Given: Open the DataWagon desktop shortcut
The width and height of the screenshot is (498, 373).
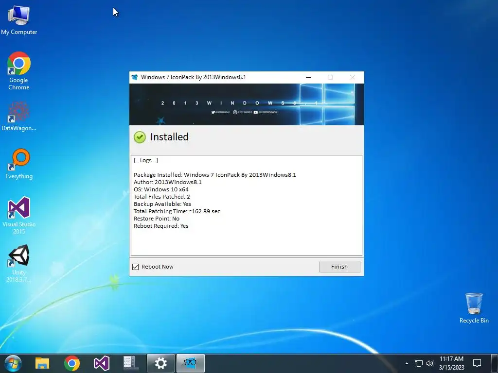Looking at the screenshot, I should click(x=19, y=116).
